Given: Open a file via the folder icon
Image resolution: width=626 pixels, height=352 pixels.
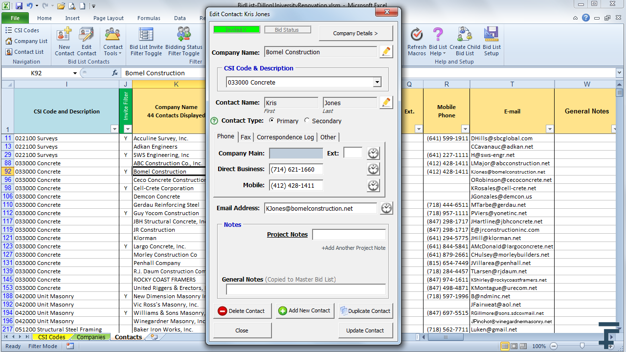Looking at the screenshot, I should coord(61,6).
